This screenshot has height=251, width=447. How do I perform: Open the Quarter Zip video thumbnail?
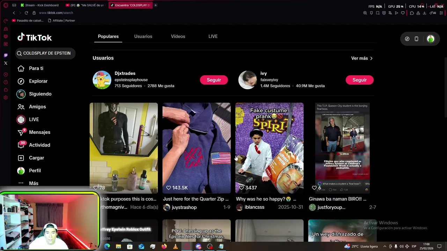(x=197, y=148)
